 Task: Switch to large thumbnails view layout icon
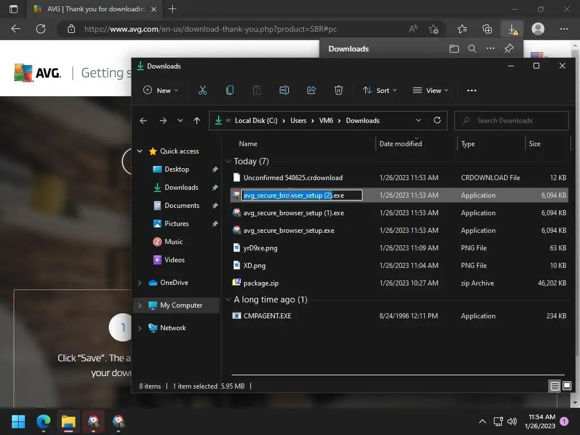coord(566,386)
